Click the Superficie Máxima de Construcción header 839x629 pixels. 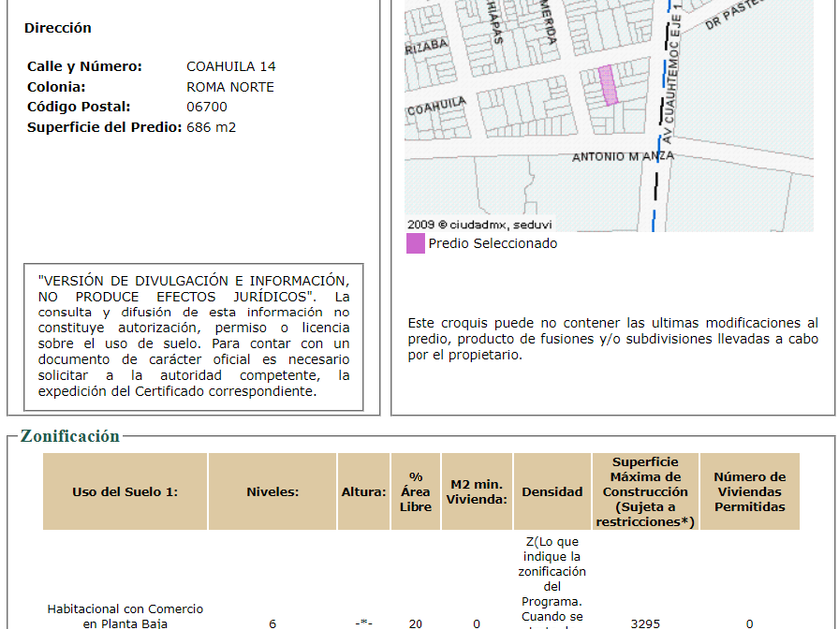(x=645, y=491)
